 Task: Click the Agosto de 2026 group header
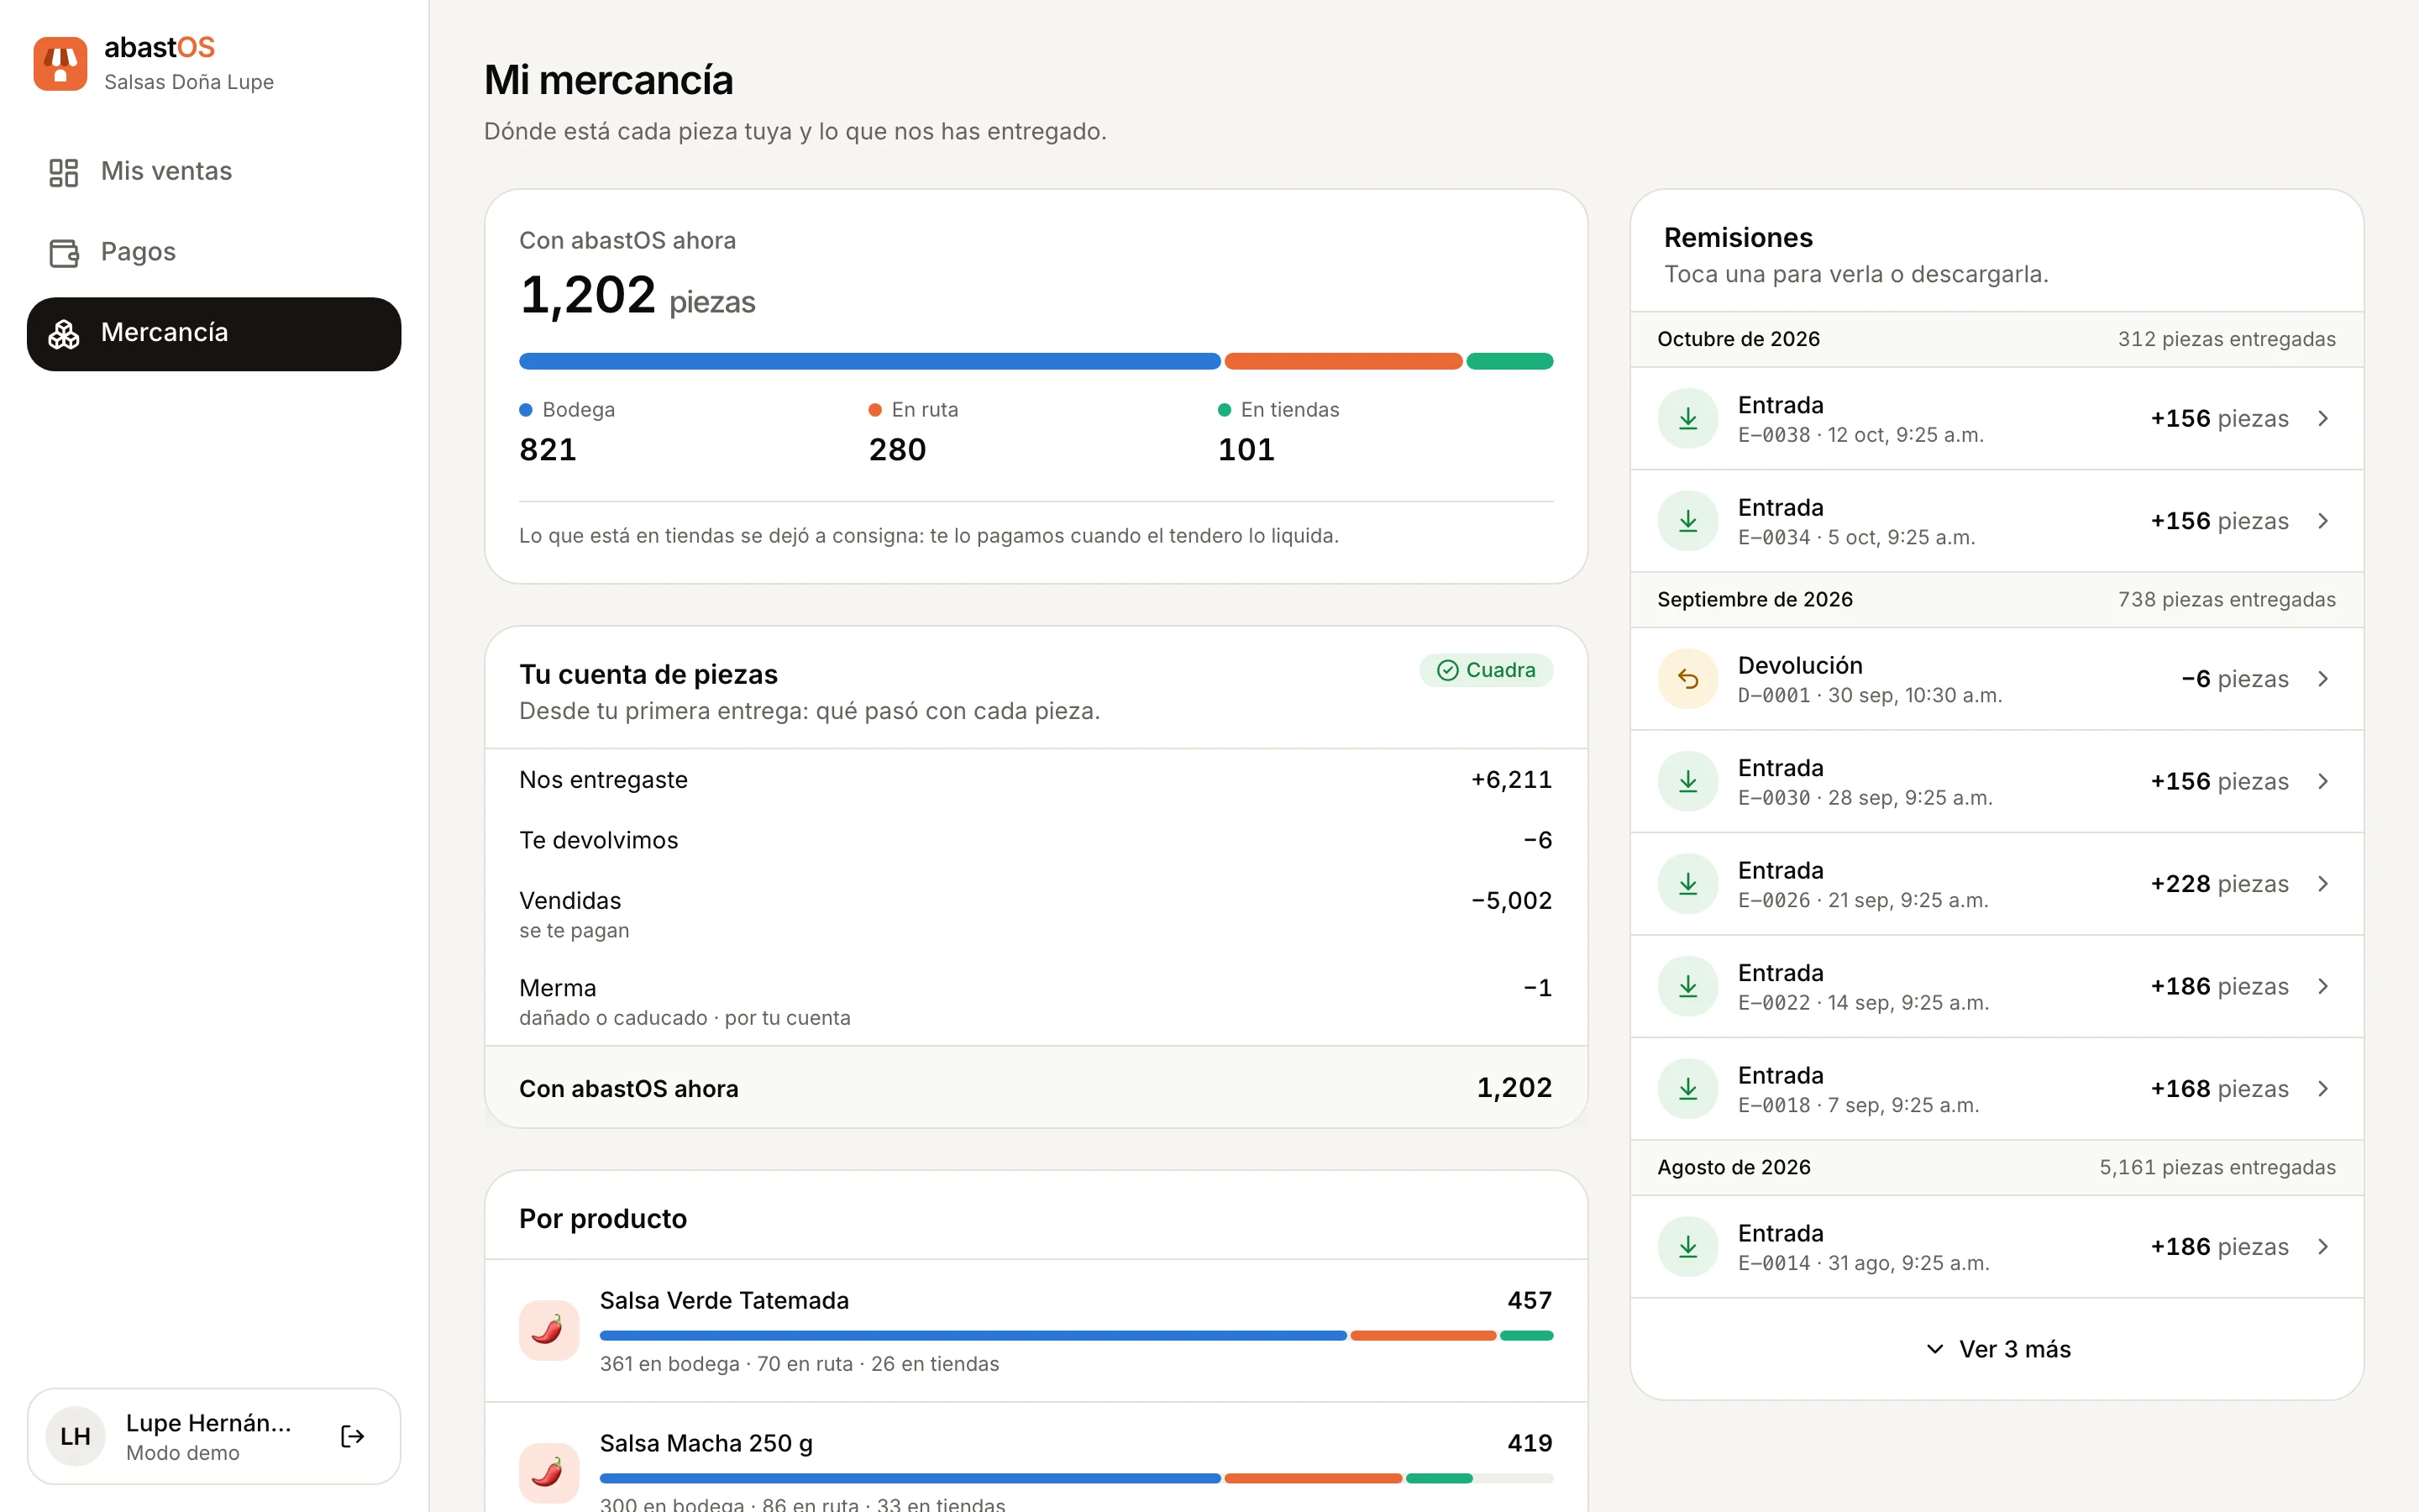coord(1997,1167)
